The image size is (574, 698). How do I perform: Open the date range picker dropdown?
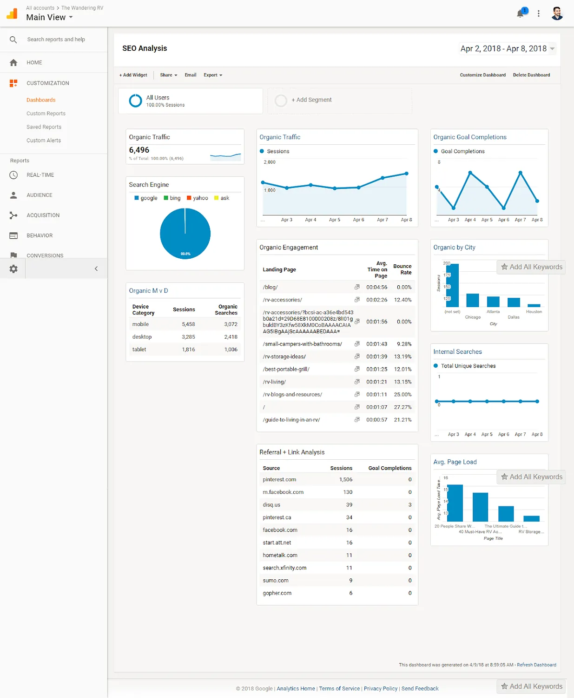point(508,48)
